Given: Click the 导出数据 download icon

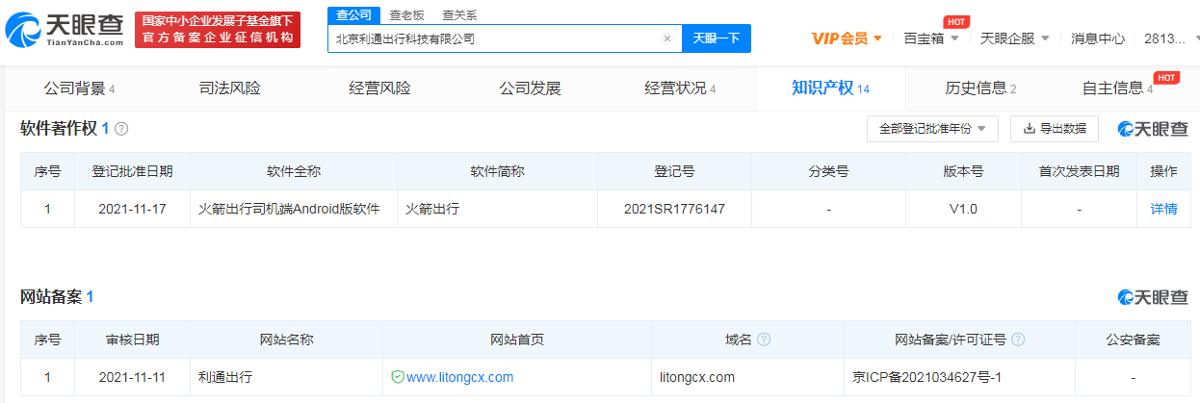Looking at the screenshot, I should 1029,129.
